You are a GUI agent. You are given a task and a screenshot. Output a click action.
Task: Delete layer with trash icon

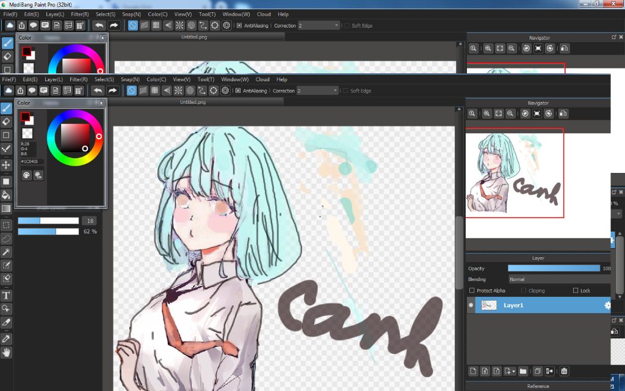(x=564, y=371)
